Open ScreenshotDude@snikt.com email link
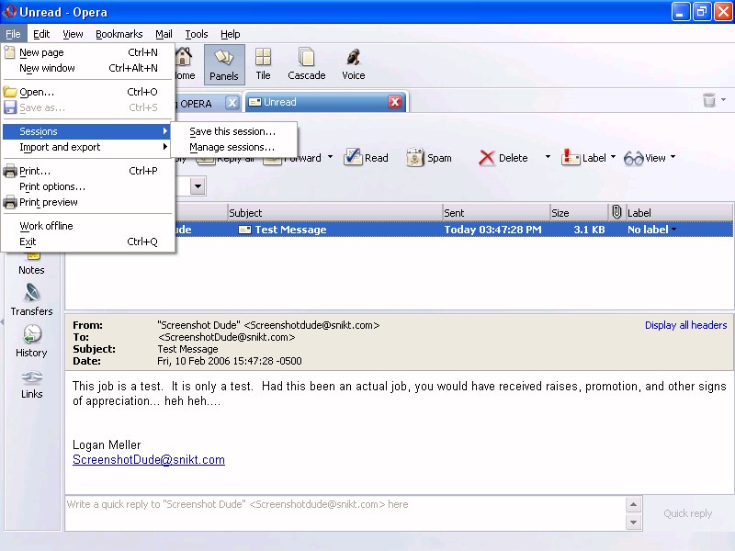735x551 pixels. pos(149,460)
